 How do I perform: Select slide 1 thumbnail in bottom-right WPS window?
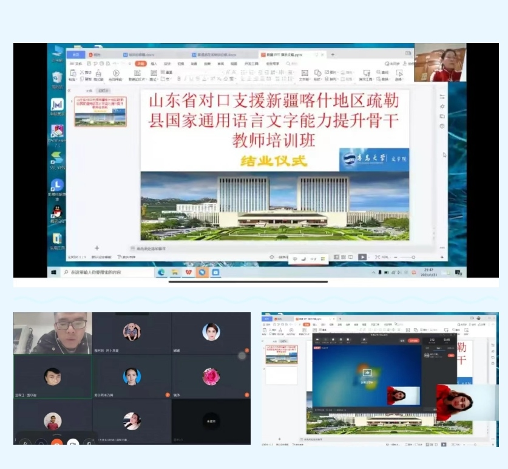point(281,354)
